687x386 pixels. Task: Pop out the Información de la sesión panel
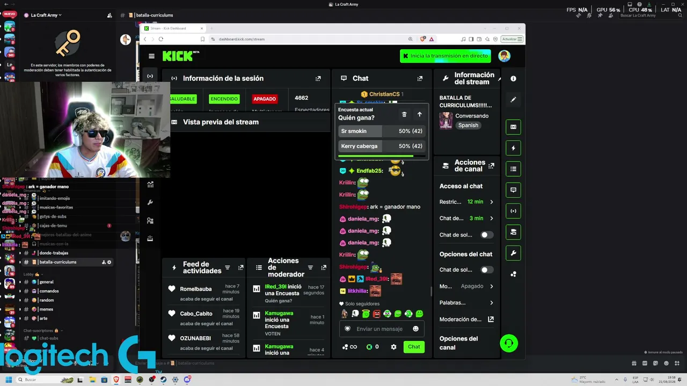coord(318,78)
